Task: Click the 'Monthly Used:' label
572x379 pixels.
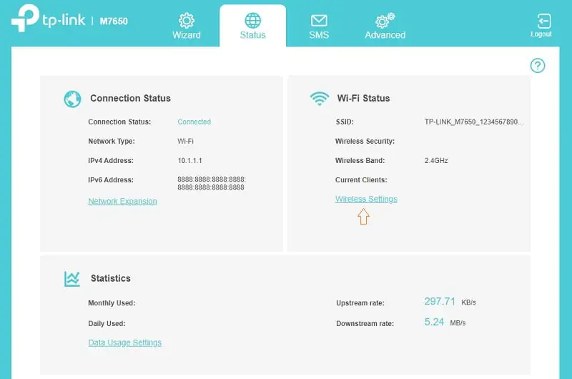Action: 112,303
